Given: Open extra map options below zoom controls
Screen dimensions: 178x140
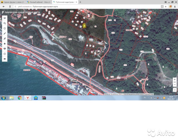Looking at the screenshot, I should point(175,90).
